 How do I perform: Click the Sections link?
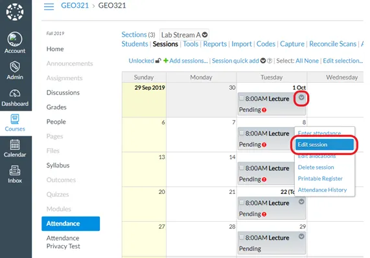click(x=134, y=35)
